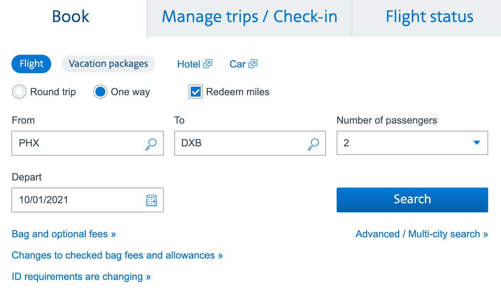The width and height of the screenshot is (501, 292).
Task: Select the Book tab
Action: [70, 16]
